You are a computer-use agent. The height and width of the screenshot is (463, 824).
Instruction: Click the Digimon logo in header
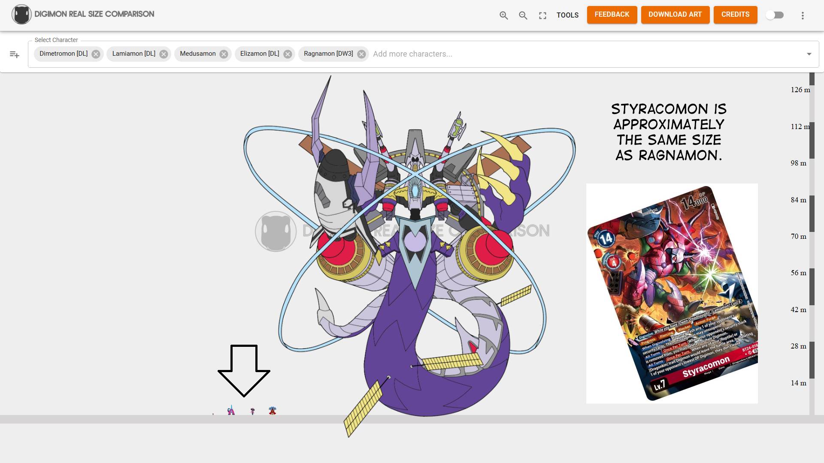pyautogui.click(x=21, y=15)
